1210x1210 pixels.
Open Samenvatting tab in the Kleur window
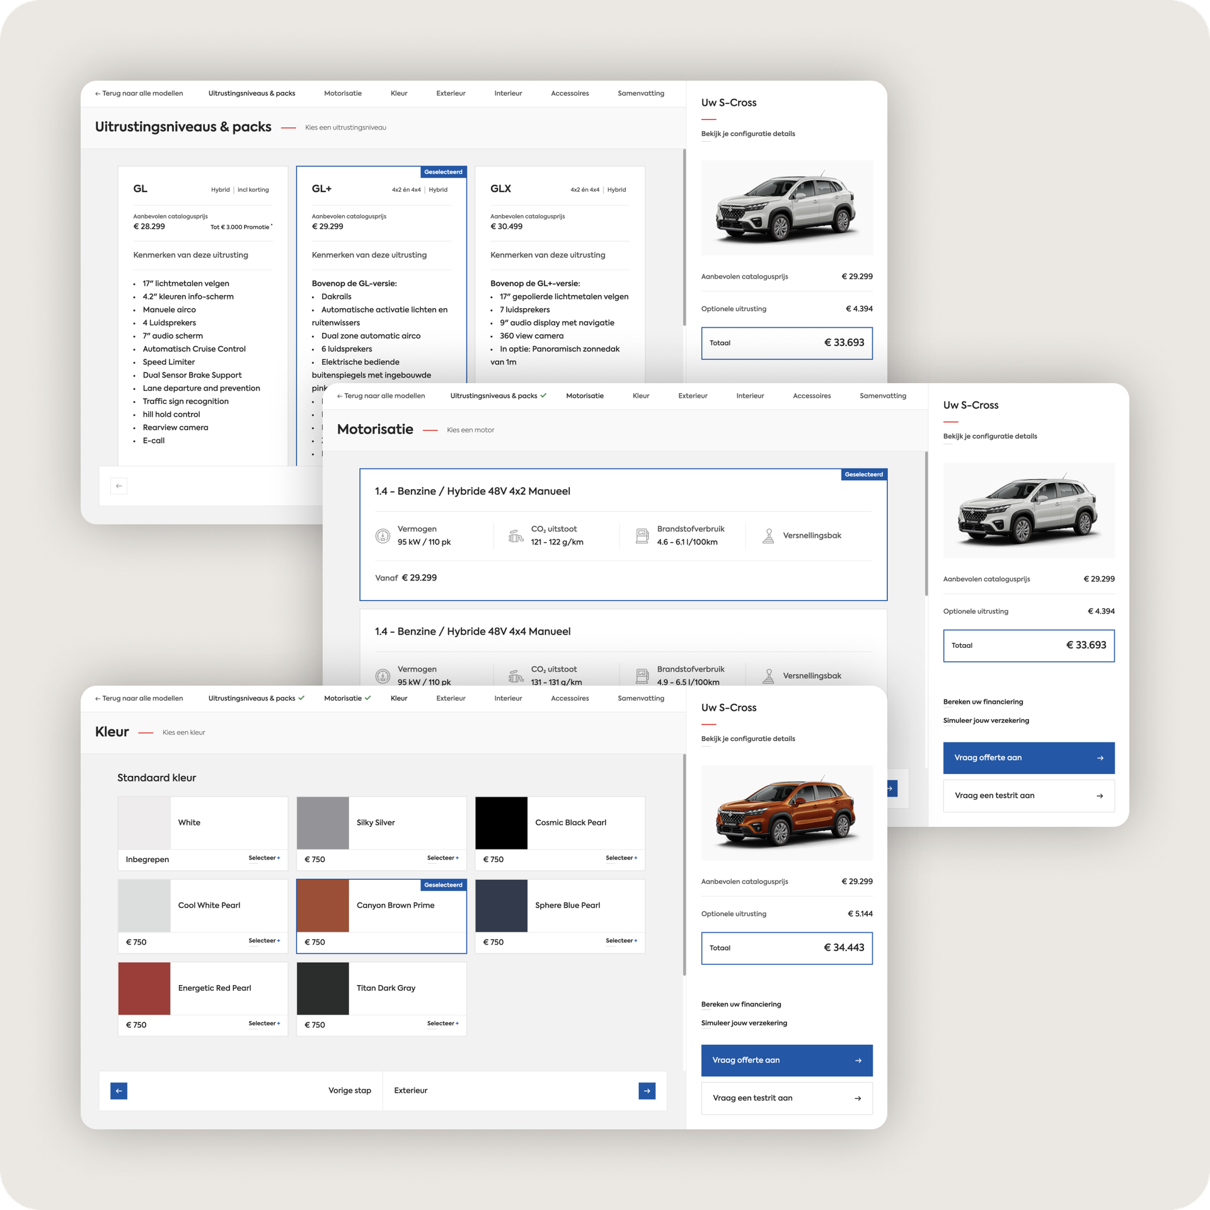641,698
